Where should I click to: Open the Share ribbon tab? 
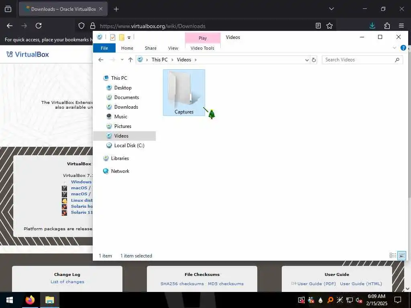[151, 48]
